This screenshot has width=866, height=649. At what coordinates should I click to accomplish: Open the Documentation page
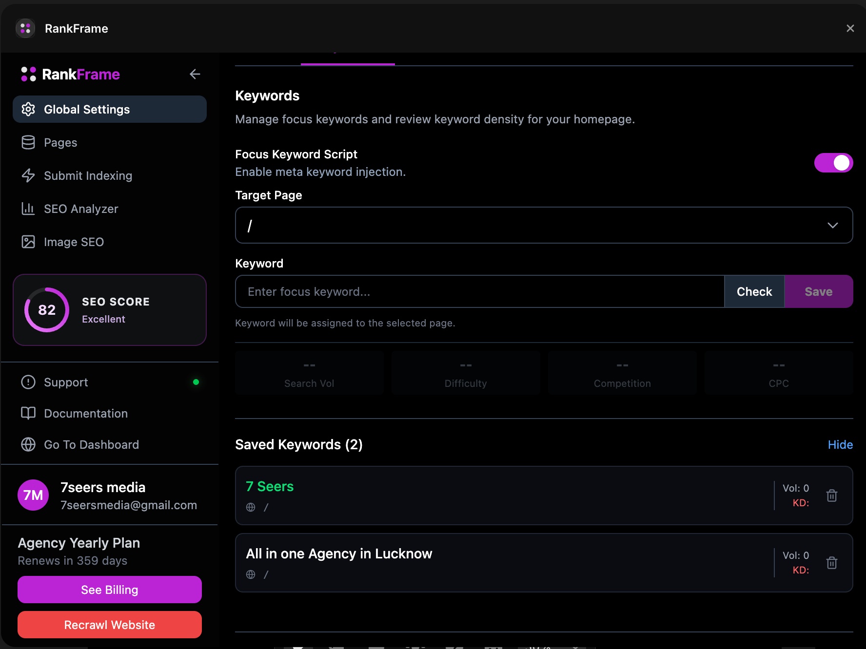86,413
